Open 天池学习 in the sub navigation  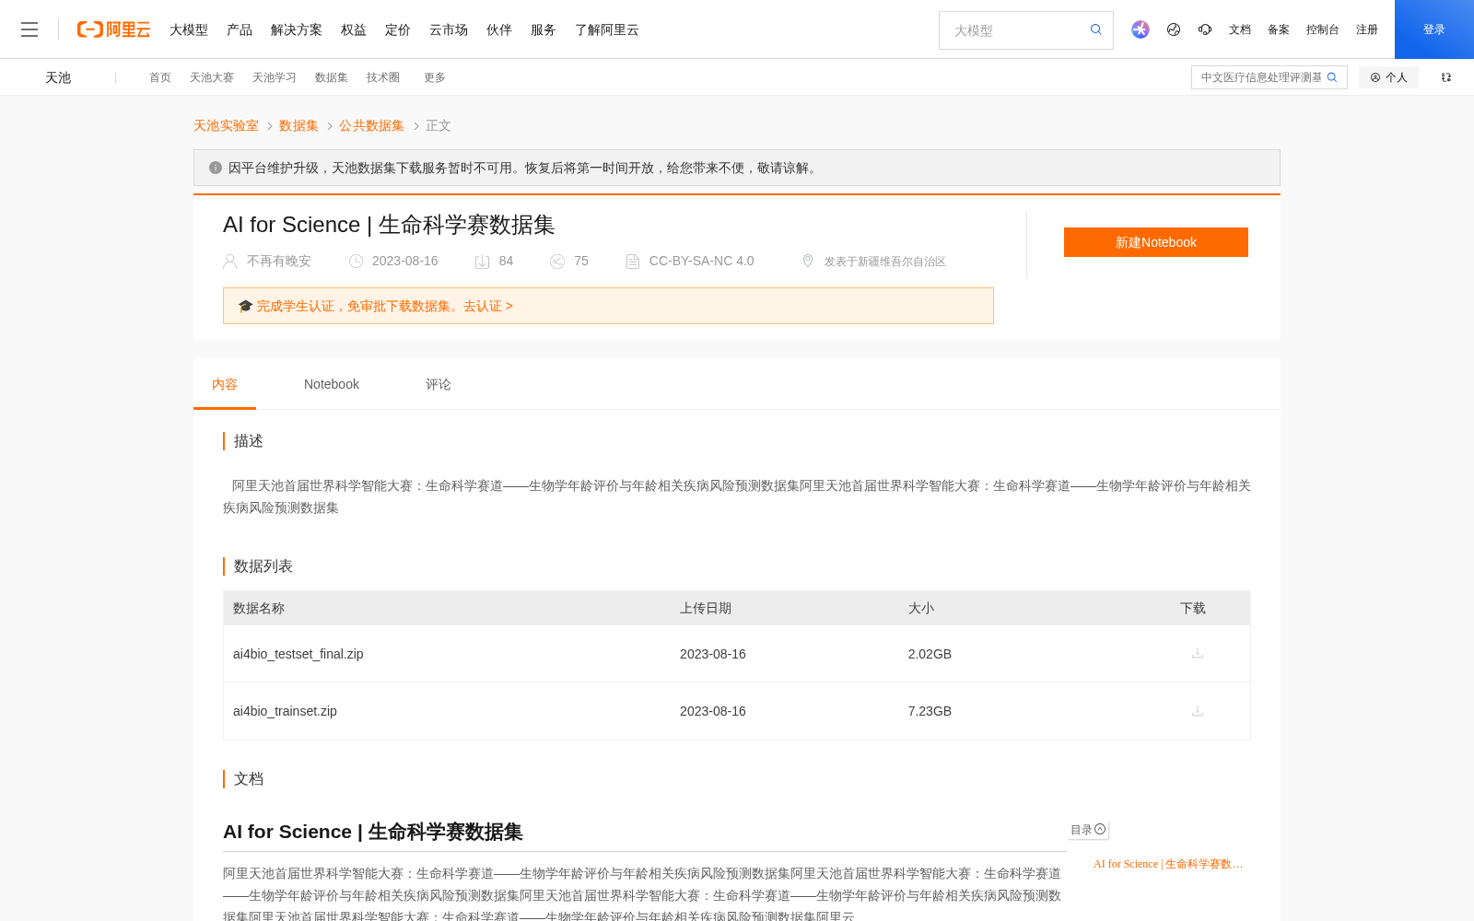275,77
